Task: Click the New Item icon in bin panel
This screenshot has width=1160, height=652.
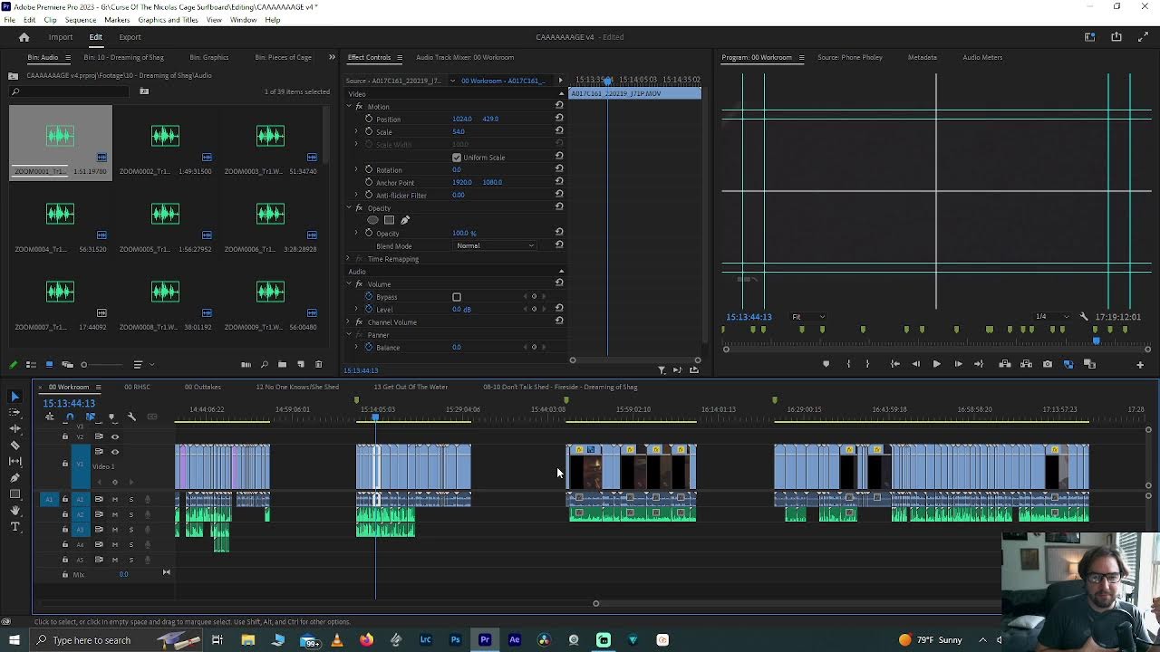Action: [x=301, y=365]
